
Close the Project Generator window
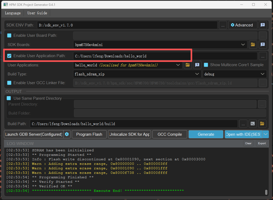266,4
